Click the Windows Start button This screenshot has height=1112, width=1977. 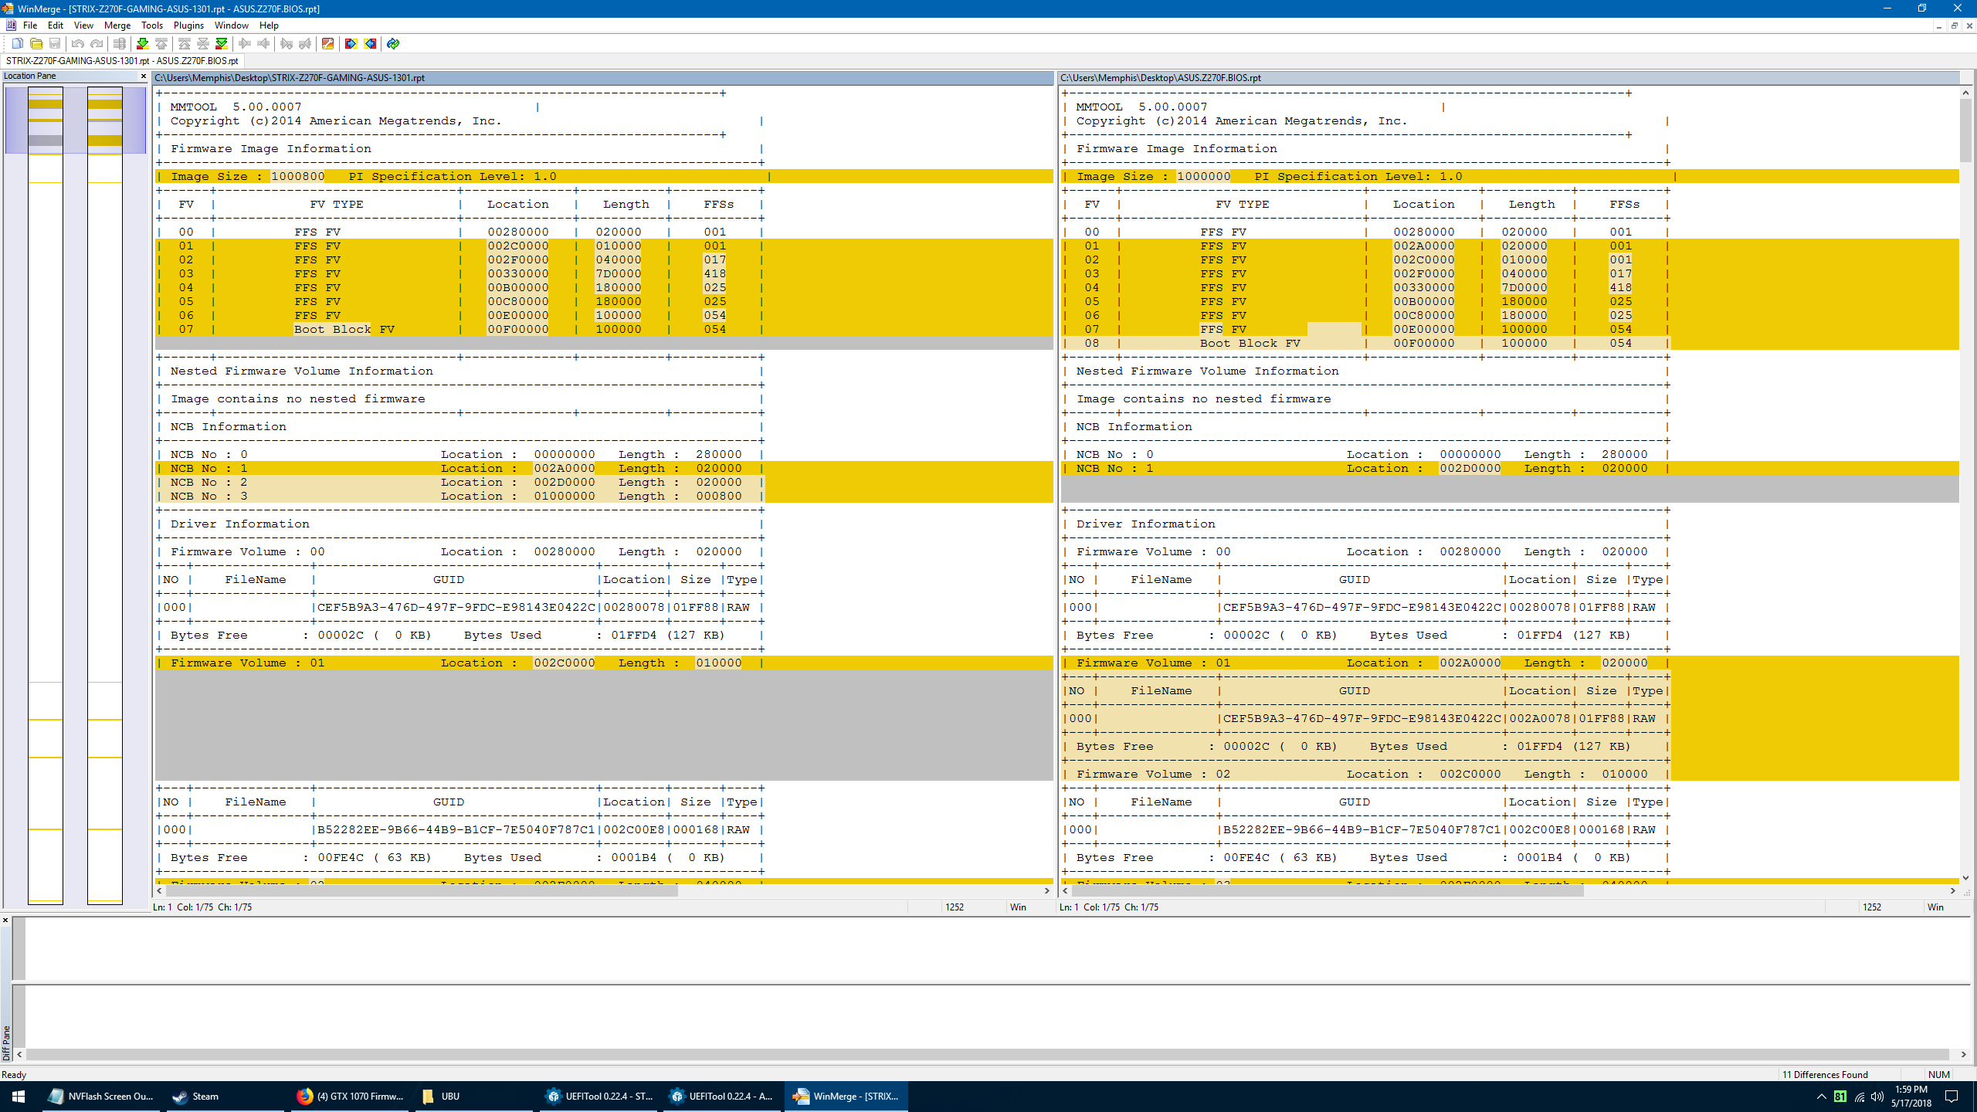pyautogui.click(x=19, y=1097)
